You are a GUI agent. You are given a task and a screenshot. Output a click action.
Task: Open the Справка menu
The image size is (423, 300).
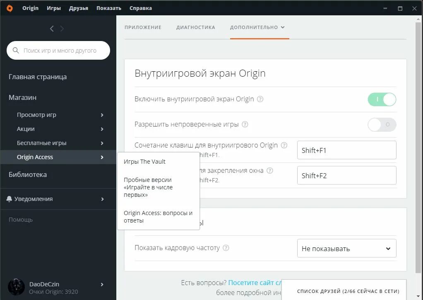[141, 8]
